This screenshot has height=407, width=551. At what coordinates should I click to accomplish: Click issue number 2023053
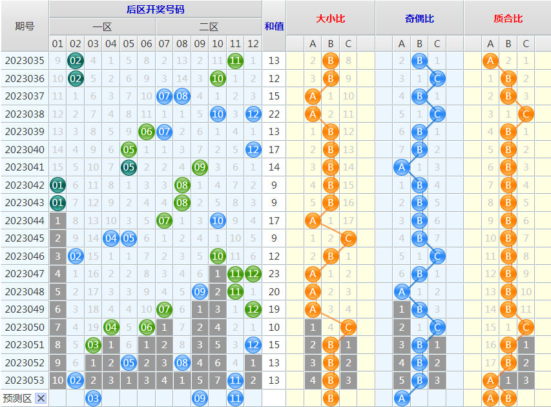[x=25, y=380]
